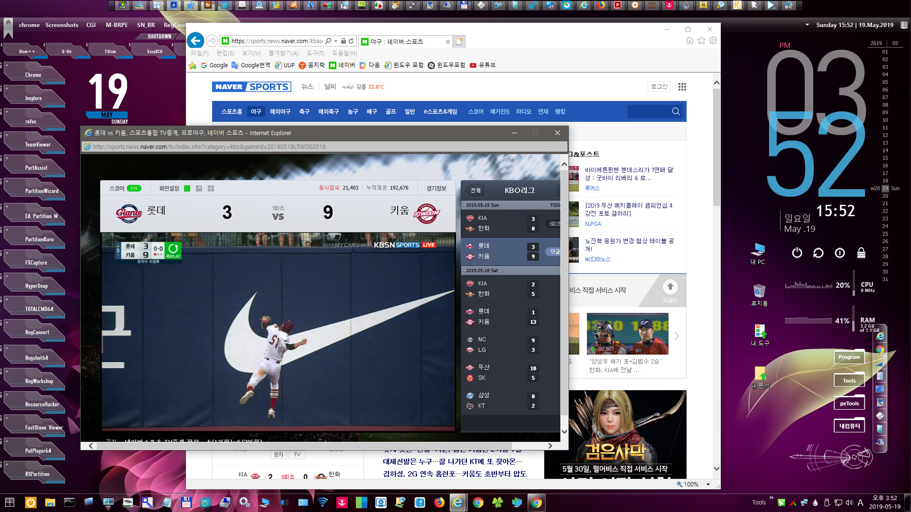Open Naver apps grid icon

point(682,87)
